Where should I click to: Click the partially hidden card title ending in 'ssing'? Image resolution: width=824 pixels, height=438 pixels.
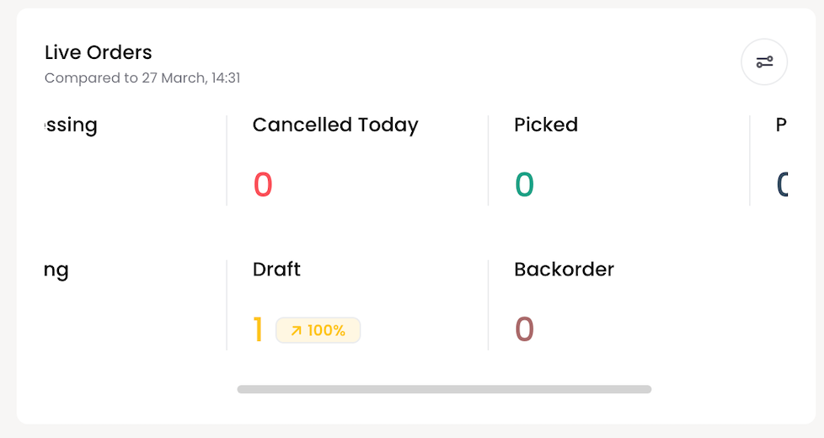[71, 125]
